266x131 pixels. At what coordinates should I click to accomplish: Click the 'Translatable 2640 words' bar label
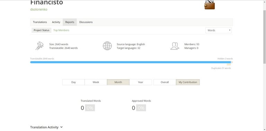pos(42,59)
